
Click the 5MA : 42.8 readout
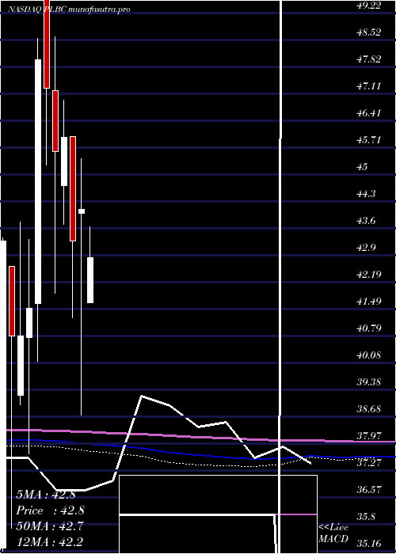pyautogui.click(x=46, y=495)
